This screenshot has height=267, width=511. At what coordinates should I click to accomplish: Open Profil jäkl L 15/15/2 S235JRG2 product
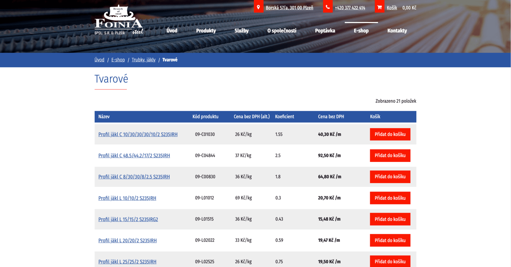point(128,219)
